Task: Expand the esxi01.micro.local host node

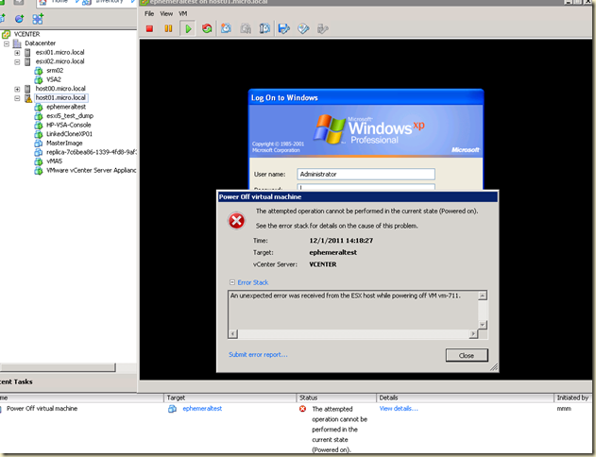Action: click(17, 53)
